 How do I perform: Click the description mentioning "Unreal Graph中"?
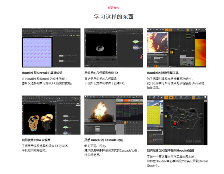click(x=177, y=161)
